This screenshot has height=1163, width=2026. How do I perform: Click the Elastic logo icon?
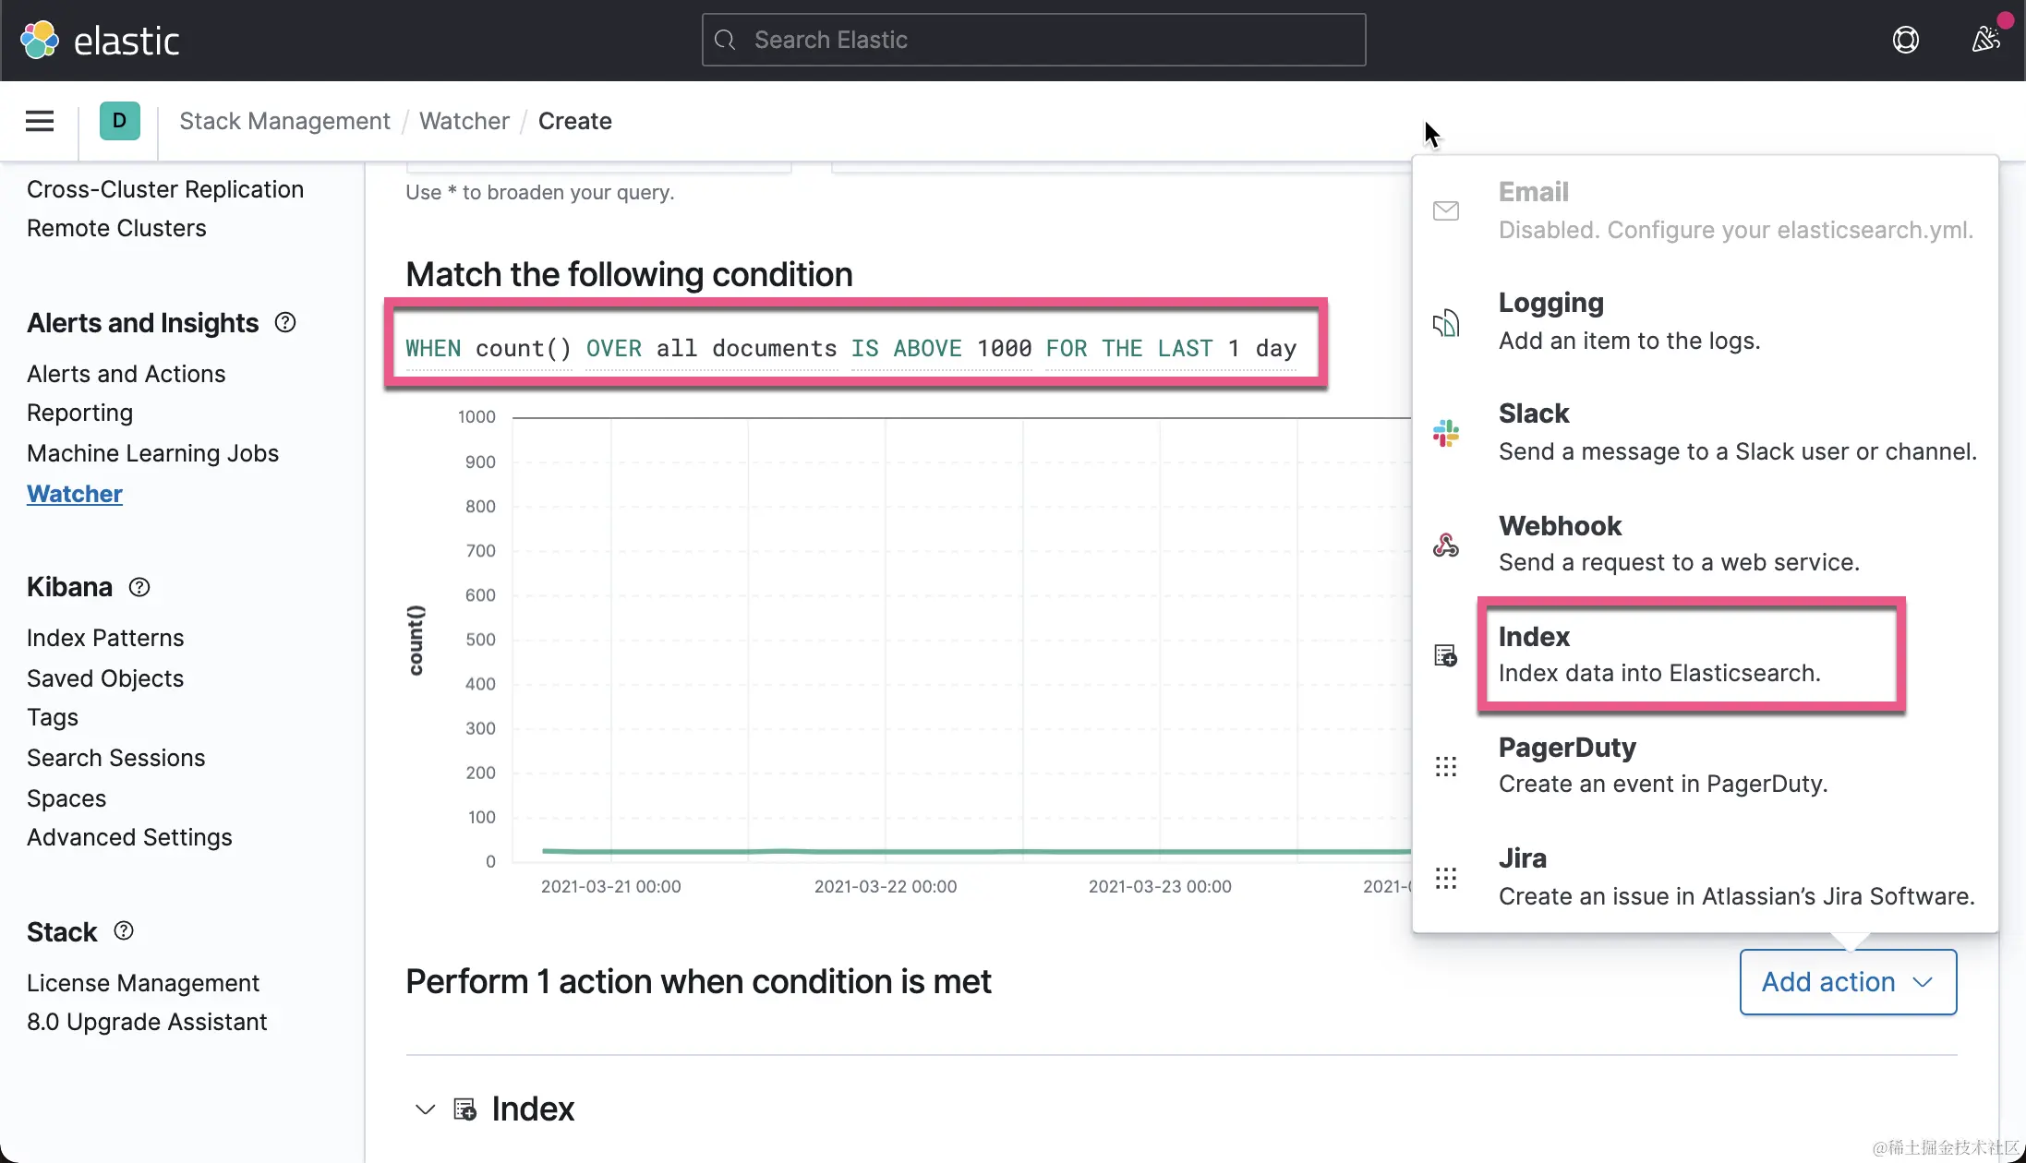click(40, 40)
